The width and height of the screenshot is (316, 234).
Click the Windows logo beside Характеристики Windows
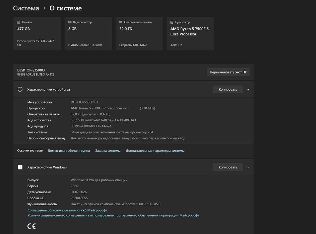tap(20, 167)
